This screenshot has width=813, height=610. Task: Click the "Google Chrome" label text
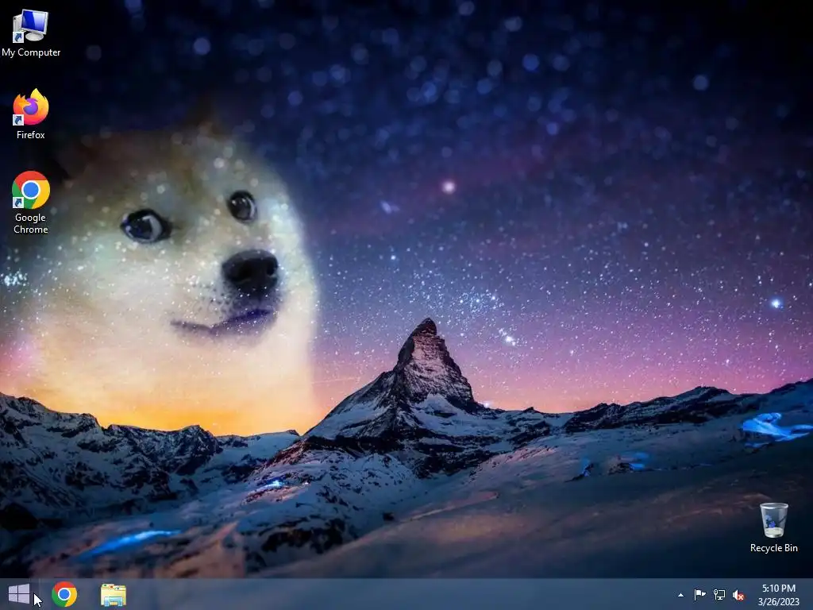[31, 223]
